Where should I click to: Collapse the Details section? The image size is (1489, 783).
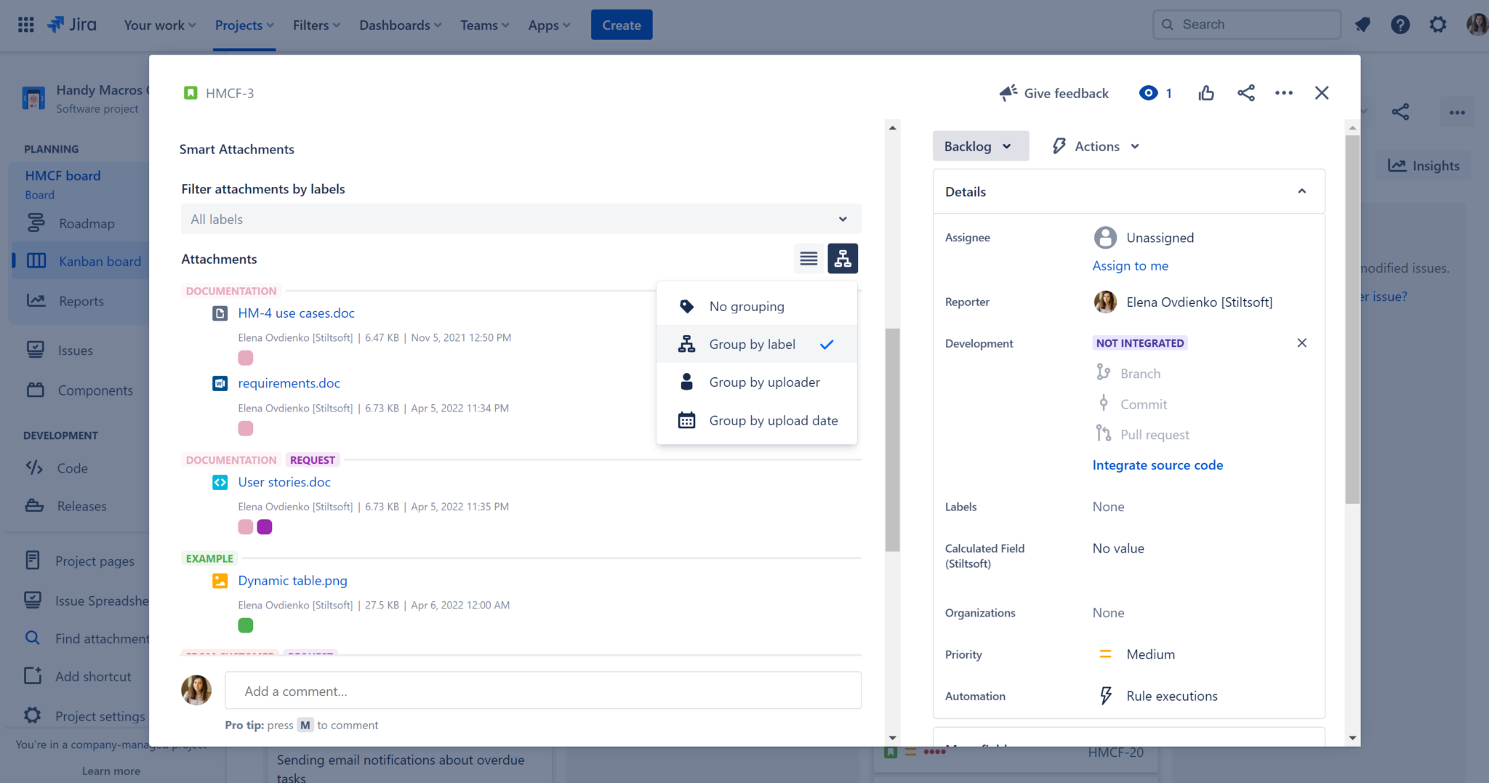coord(1301,191)
